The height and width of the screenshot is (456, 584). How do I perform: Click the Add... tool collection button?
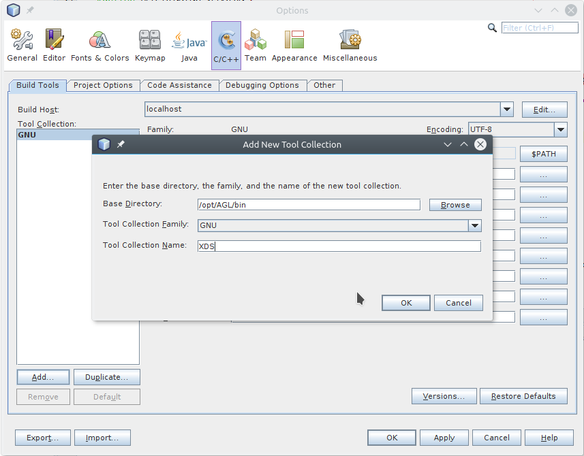(x=43, y=377)
